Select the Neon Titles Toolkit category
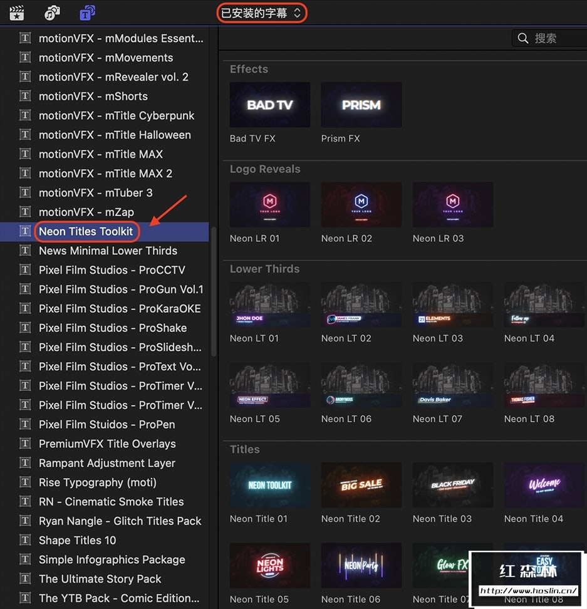 [x=105, y=231]
